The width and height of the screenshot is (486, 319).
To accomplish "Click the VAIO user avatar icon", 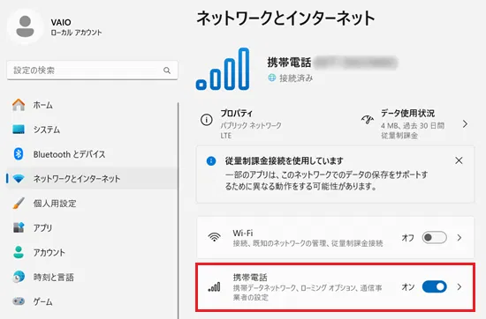I will [25, 26].
